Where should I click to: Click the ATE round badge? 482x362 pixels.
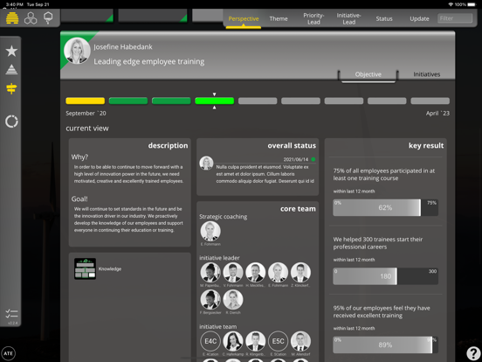pos(9,353)
